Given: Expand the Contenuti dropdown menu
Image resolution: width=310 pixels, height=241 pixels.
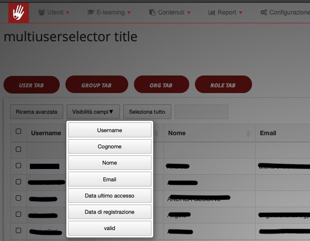Looking at the screenshot, I should (x=170, y=12).
